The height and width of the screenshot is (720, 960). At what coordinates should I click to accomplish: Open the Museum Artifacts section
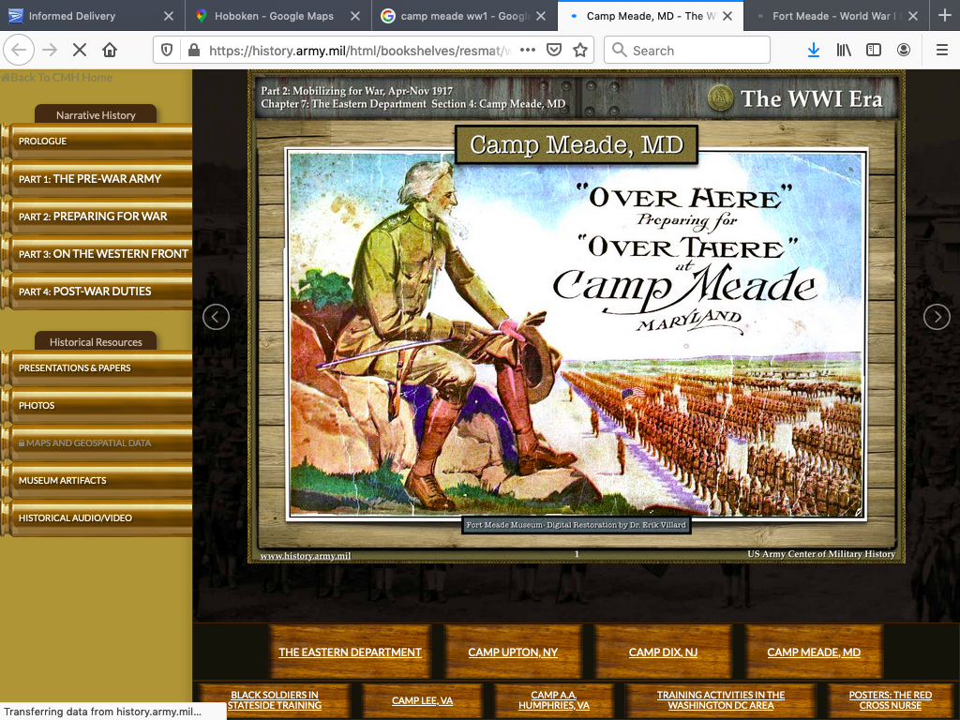[x=63, y=481]
